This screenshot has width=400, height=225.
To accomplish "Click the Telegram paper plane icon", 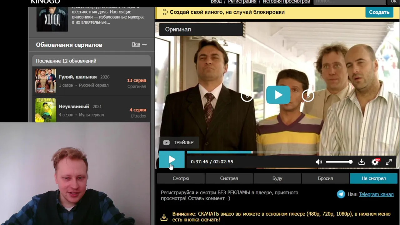I will click(x=341, y=194).
